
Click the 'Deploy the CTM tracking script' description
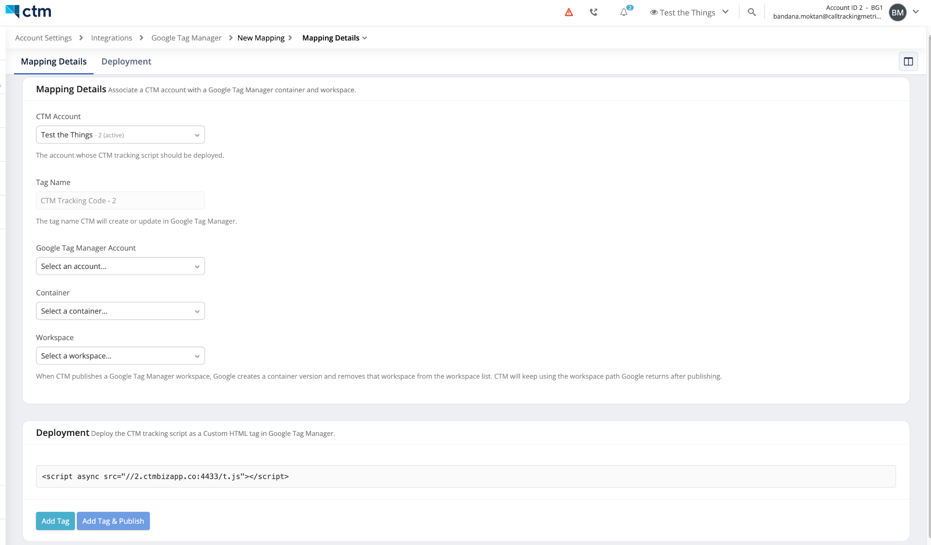point(213,434)
